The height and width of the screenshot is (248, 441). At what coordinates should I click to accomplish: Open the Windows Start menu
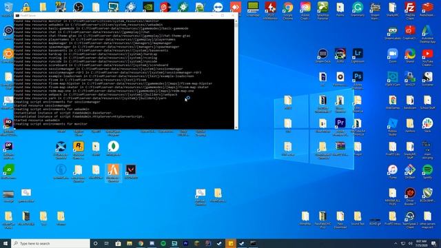point(6,243)
